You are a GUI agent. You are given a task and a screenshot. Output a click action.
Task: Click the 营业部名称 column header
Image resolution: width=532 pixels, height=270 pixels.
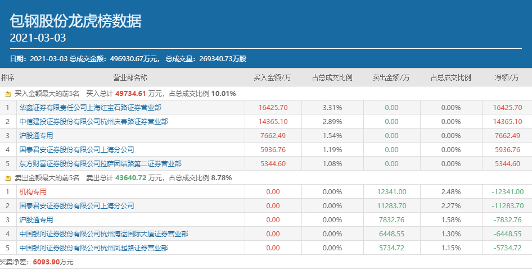coord(130,77)
